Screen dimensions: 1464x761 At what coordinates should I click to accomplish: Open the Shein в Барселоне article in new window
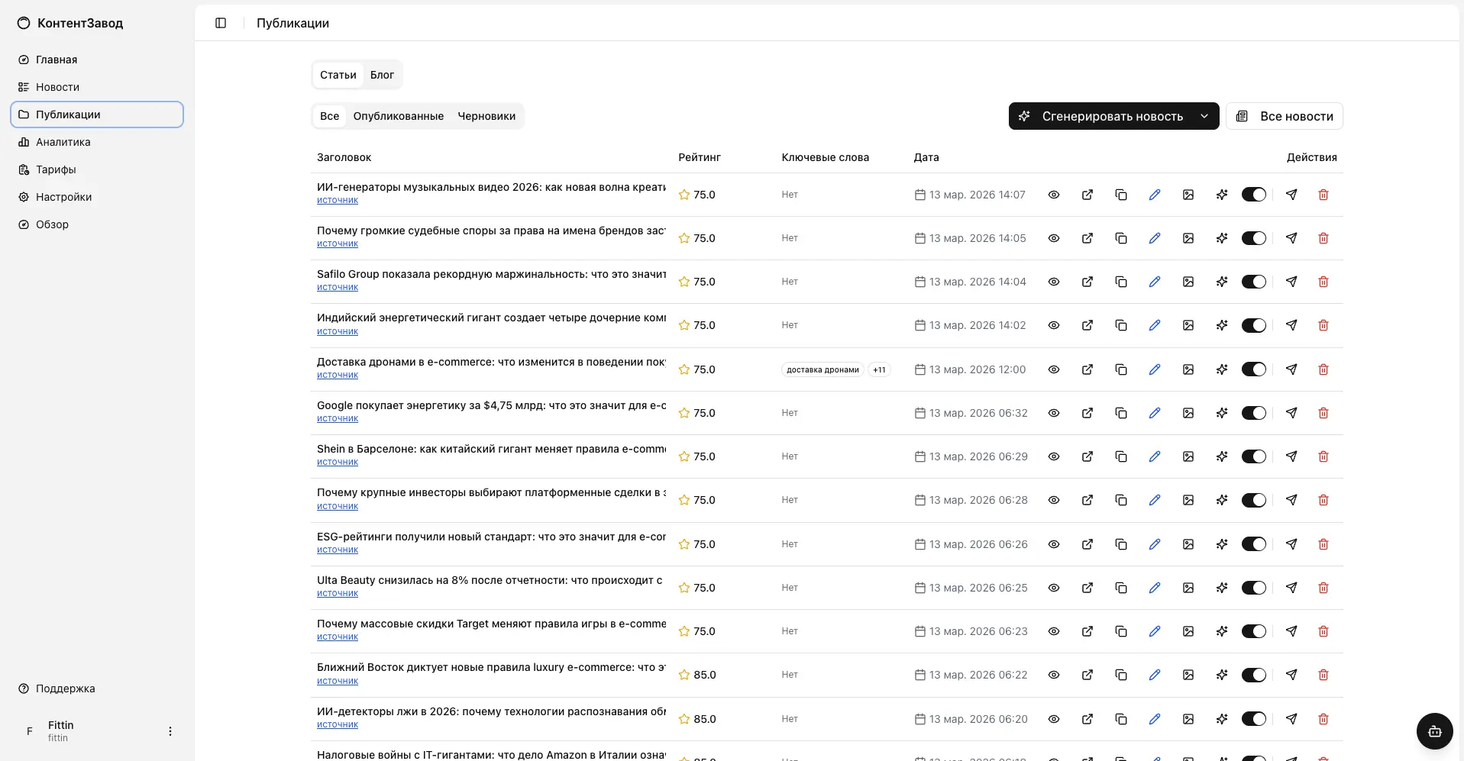coord(1087,456)
